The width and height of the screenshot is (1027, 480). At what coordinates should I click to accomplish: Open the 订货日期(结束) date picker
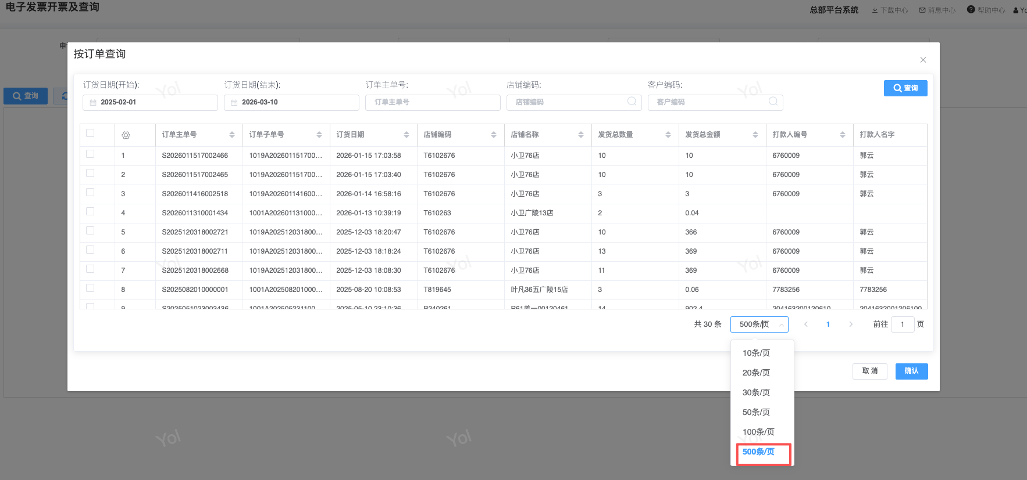click(291, 102)
